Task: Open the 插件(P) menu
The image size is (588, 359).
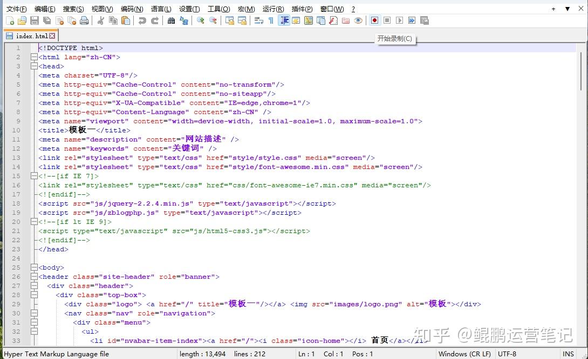Action: pos(301,8)
